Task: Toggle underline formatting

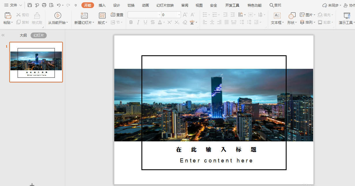Action: (145, 22)
